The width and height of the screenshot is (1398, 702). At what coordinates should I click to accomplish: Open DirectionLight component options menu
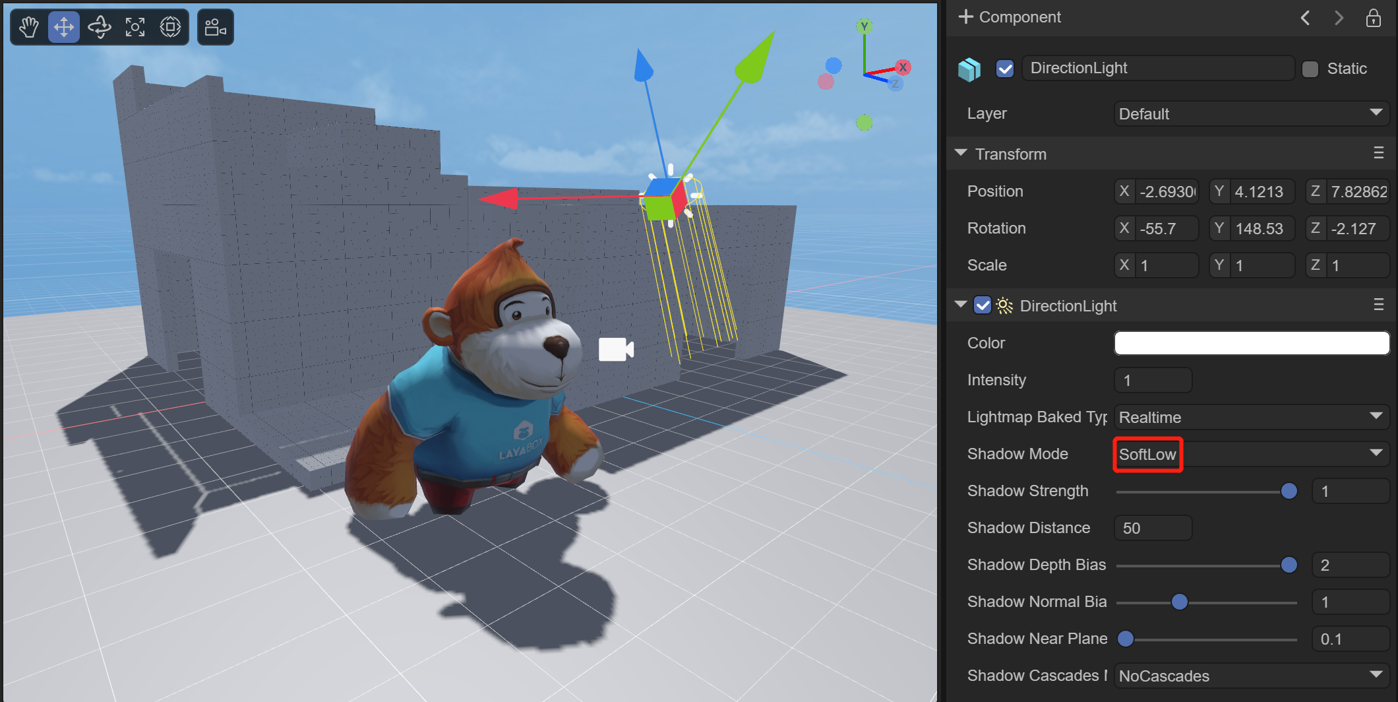click(1378, 305)
